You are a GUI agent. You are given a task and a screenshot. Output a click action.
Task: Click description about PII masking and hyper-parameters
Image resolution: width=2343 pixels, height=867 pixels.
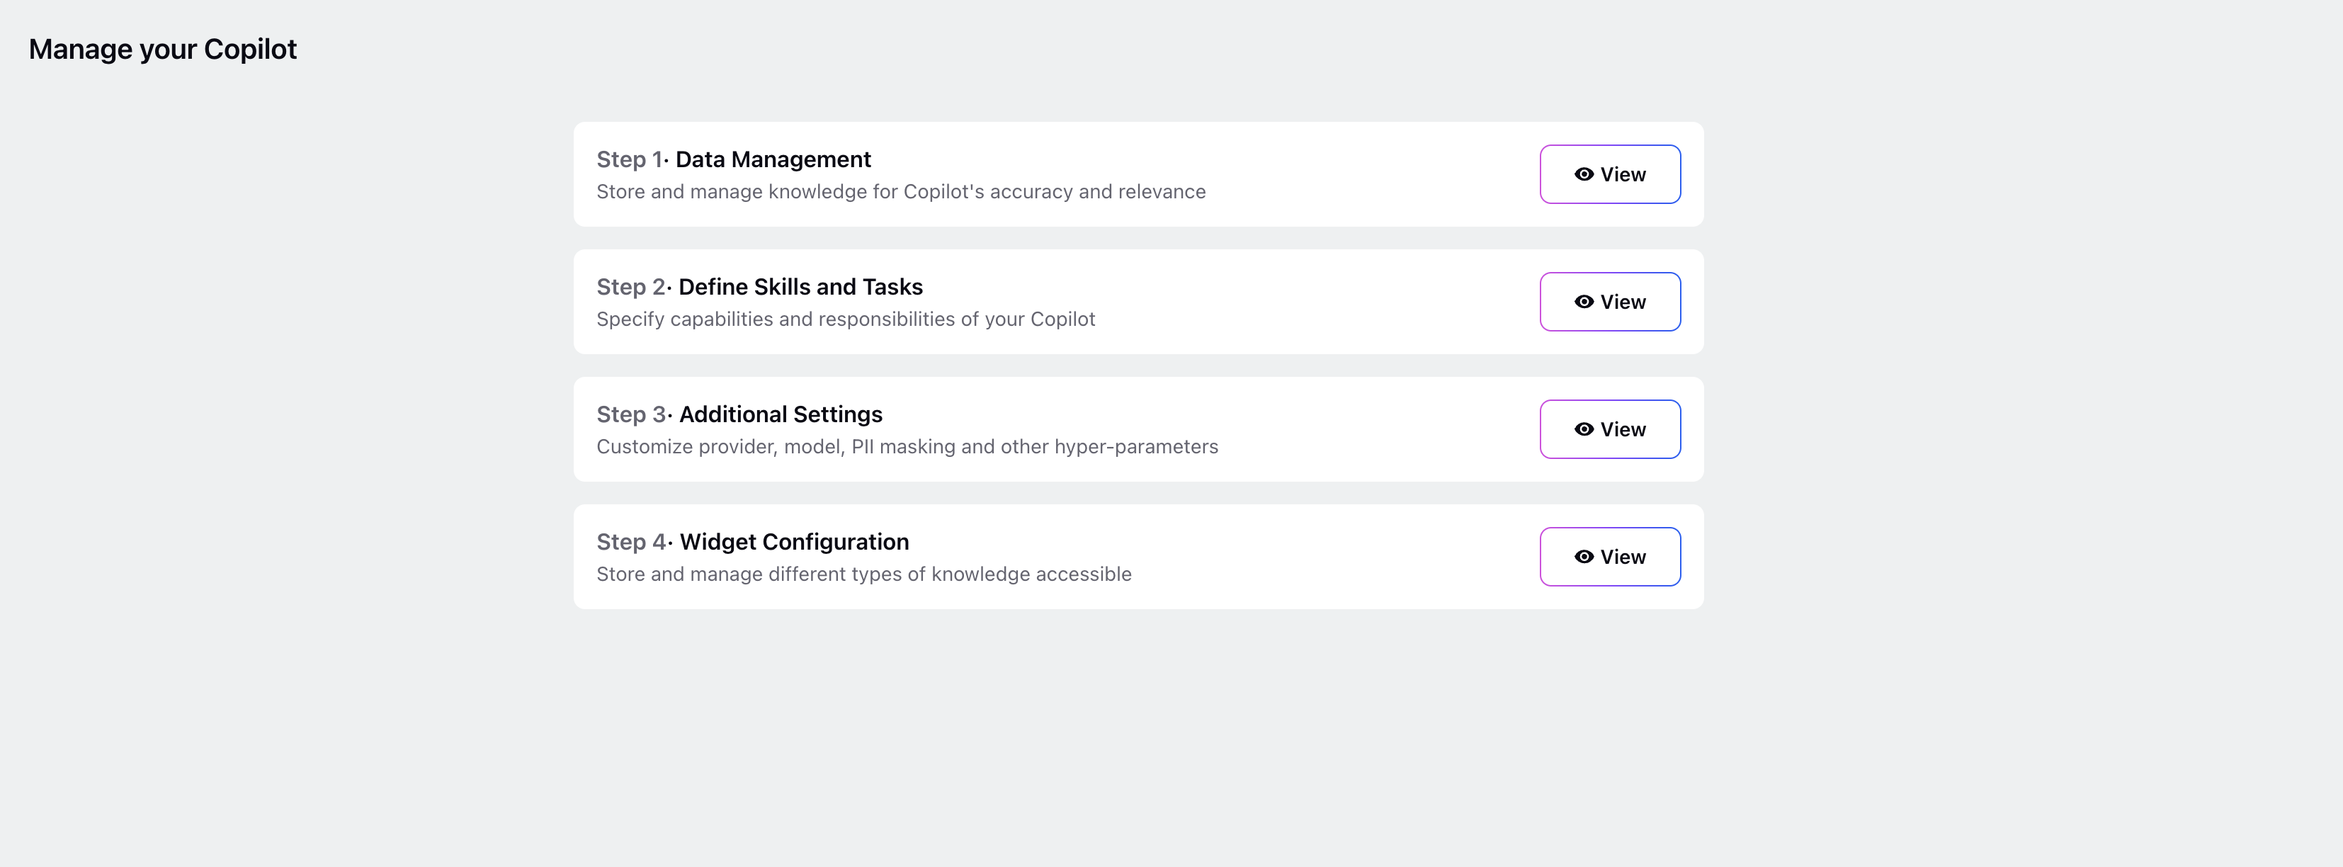coord(907,447)
